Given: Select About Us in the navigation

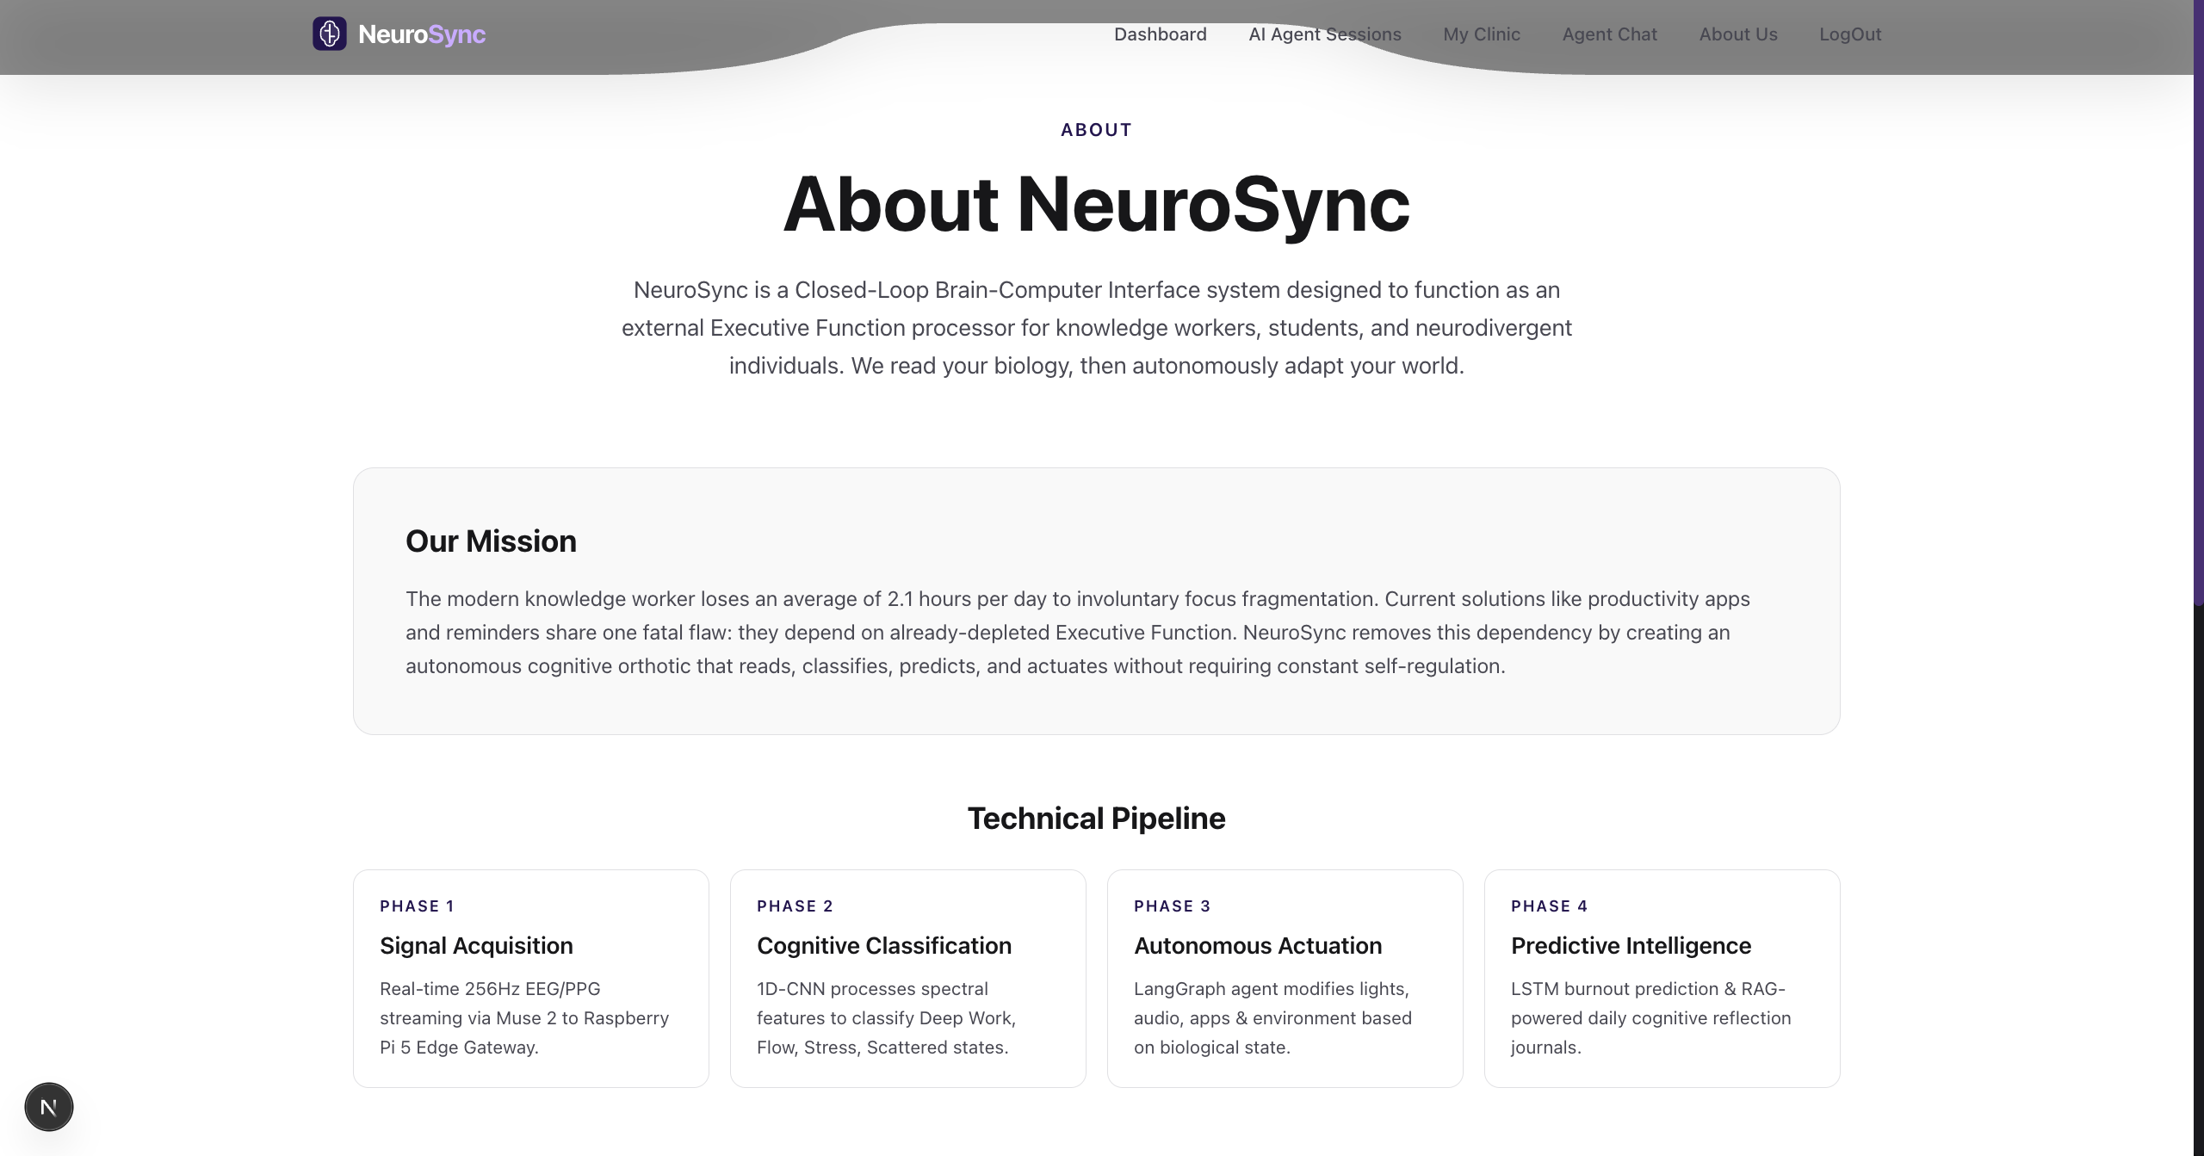Looking at the screenshot, I should pos(1737,34).
